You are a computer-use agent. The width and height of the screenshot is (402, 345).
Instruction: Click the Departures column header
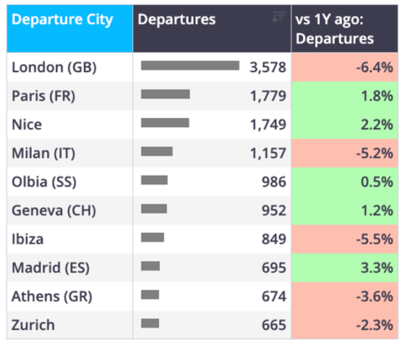tap(212, 28)
